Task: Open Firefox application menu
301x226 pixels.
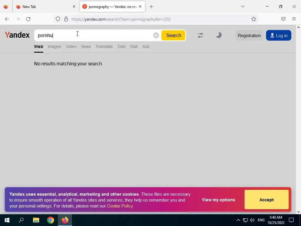Action: [294, 19]
